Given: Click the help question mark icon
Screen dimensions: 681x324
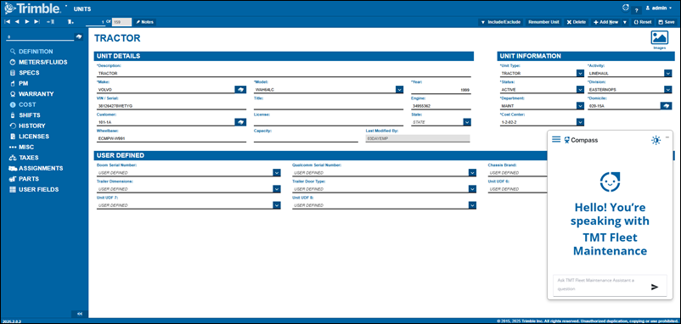Looking at the screenshot, I should click(x=636, y=9).
